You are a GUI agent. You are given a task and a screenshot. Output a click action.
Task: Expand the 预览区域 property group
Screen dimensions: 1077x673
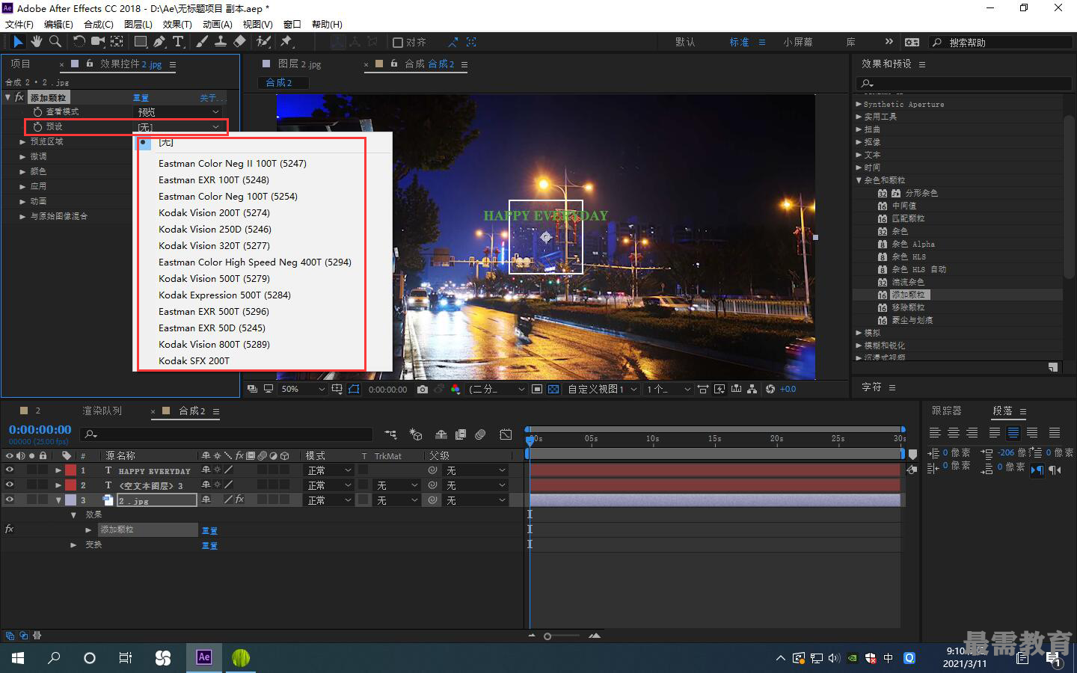pos(22,141)
